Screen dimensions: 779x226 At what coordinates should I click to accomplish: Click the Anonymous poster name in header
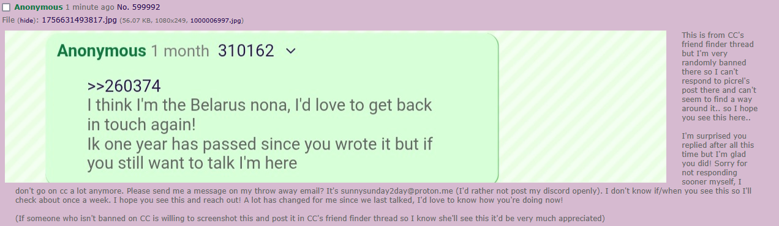tap(38, 7)
